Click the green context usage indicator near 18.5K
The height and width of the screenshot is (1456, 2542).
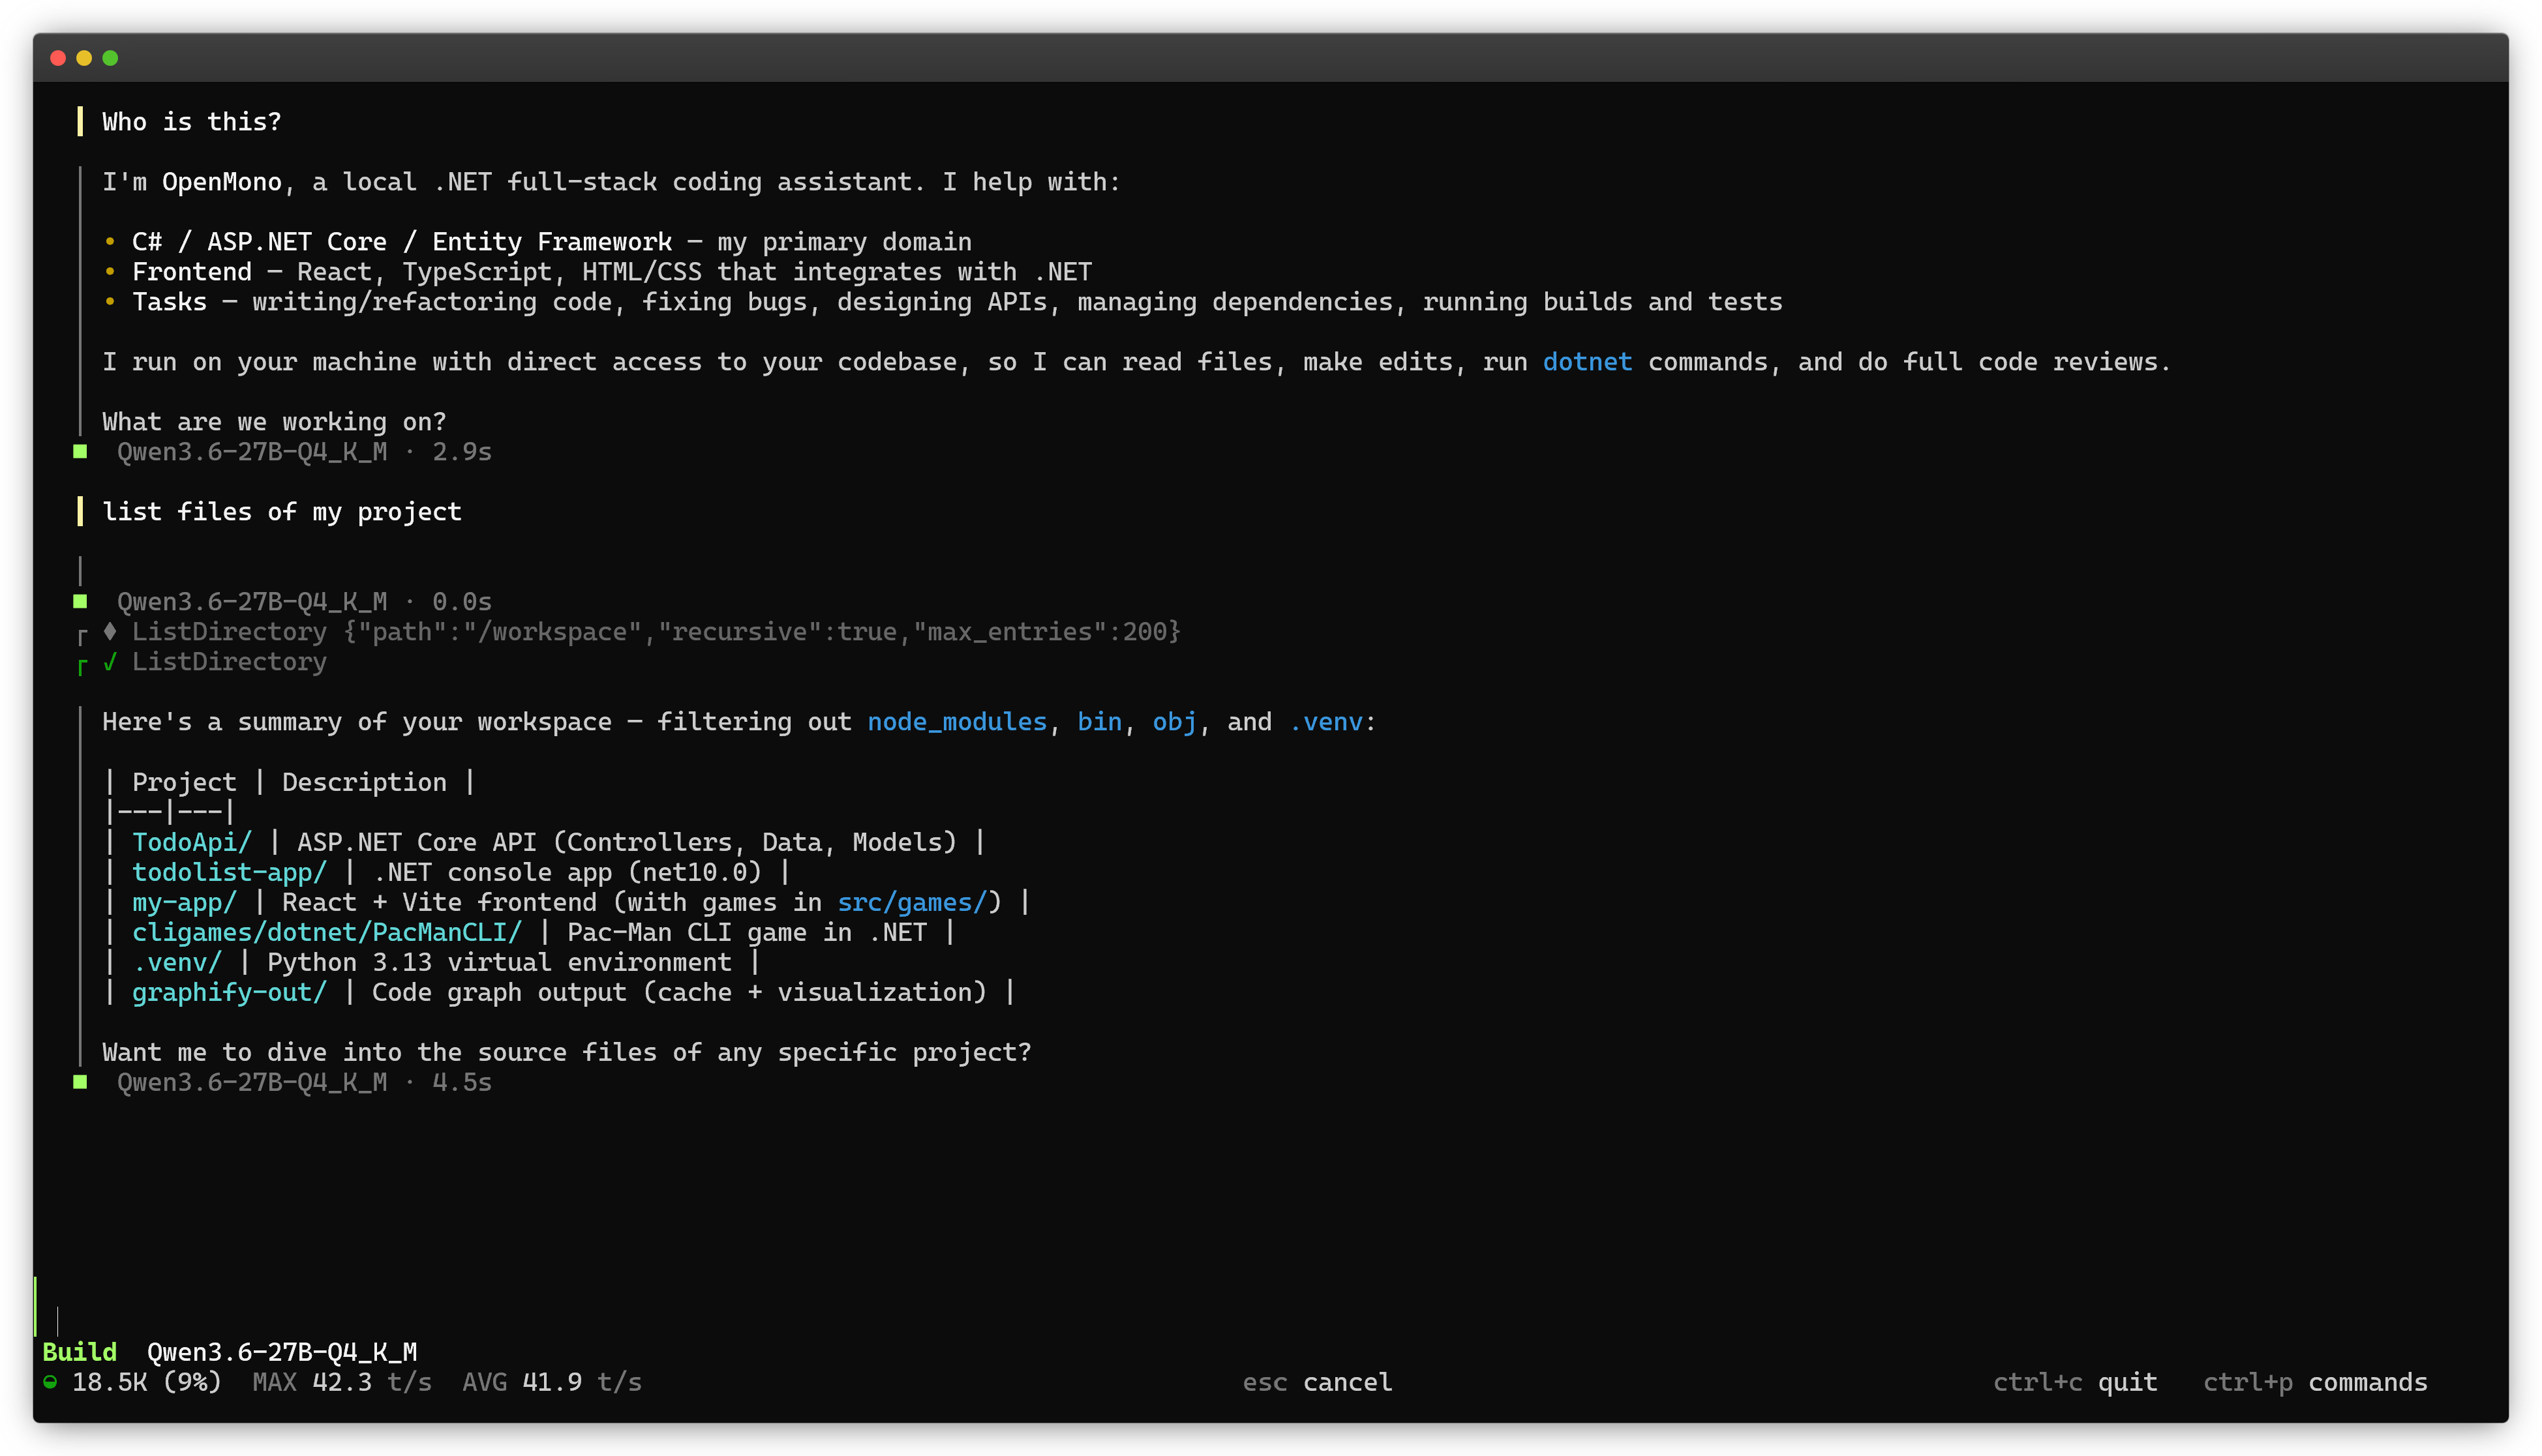[x=50, y=1382]
